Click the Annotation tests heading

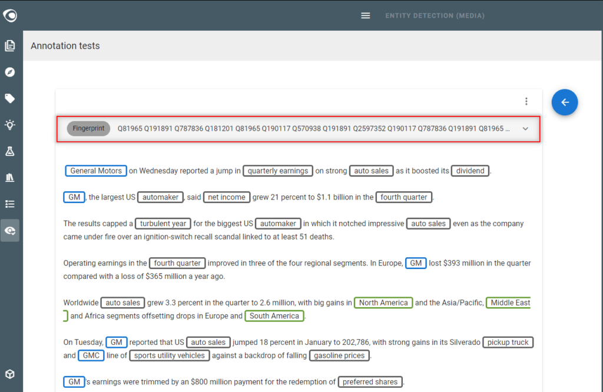(65, 46)
